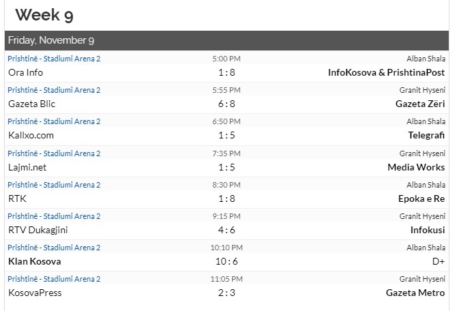
Task: Open Klan Kosova team page
Action: coord(34,261)
